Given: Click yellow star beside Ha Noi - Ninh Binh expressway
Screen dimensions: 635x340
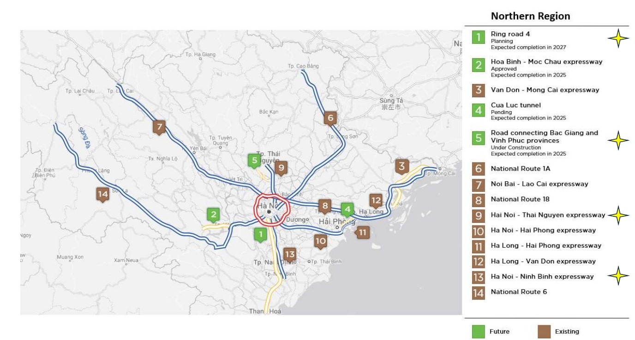Looking at the screenshot, I should pos(618,276).
